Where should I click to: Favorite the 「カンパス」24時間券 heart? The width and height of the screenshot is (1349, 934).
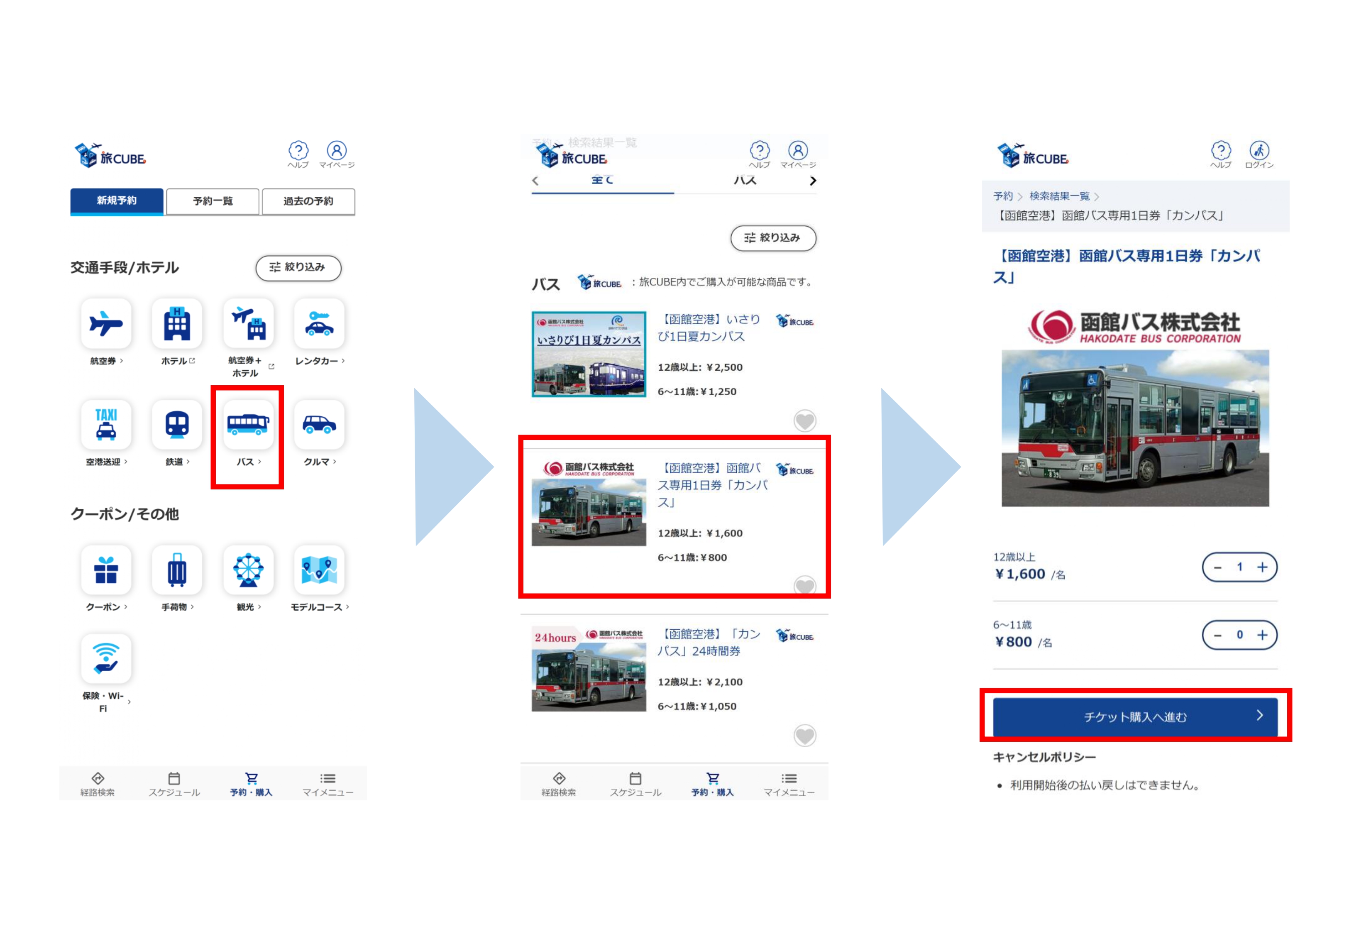point(805,736)
